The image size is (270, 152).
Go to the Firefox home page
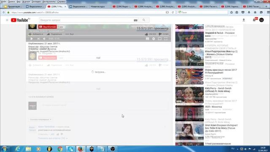pos(255,12)
